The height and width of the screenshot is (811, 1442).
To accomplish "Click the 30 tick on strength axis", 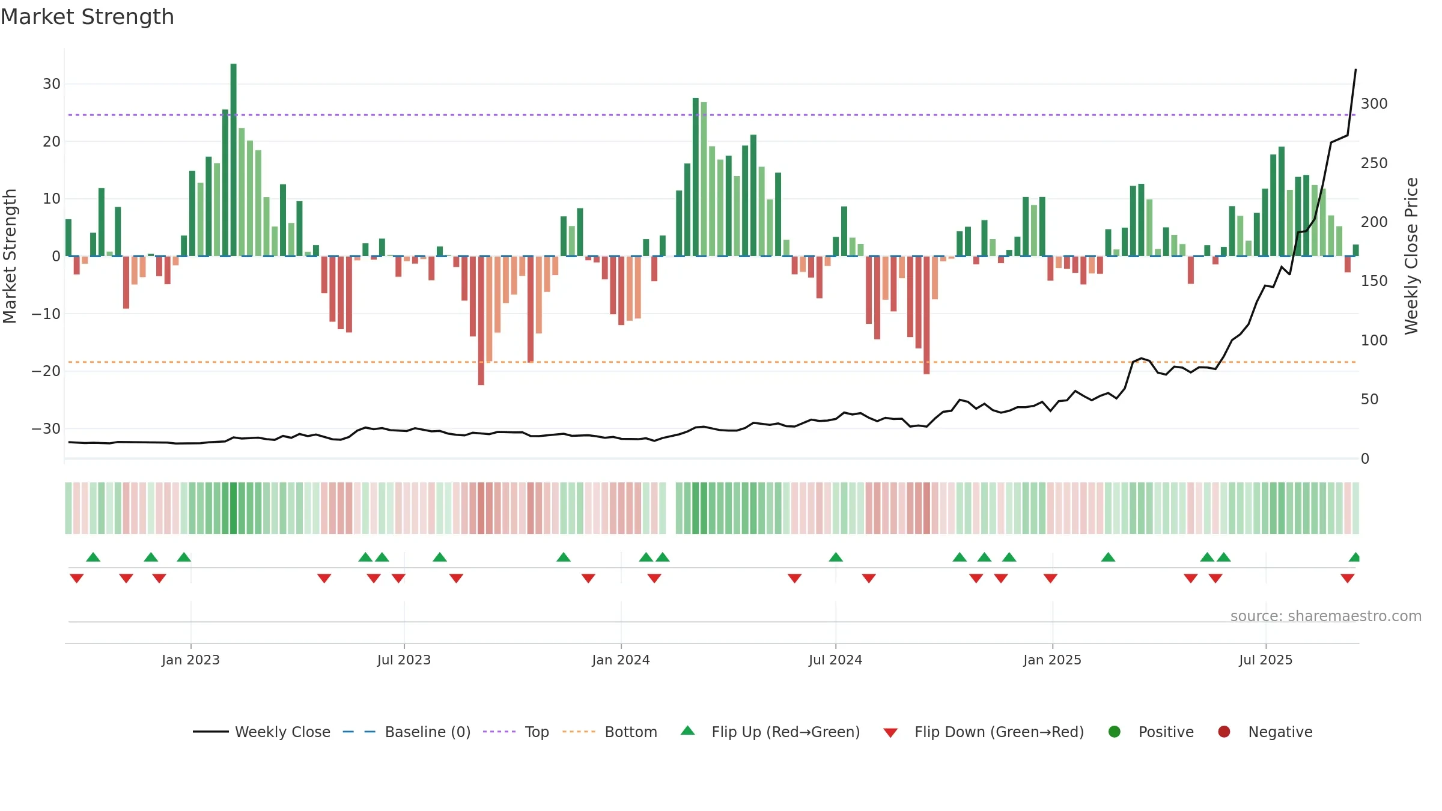I will click(x=52, y=84).
